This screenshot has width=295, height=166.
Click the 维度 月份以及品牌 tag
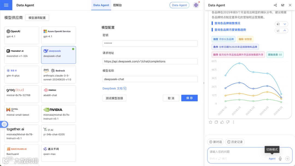(x=223, y=39)
